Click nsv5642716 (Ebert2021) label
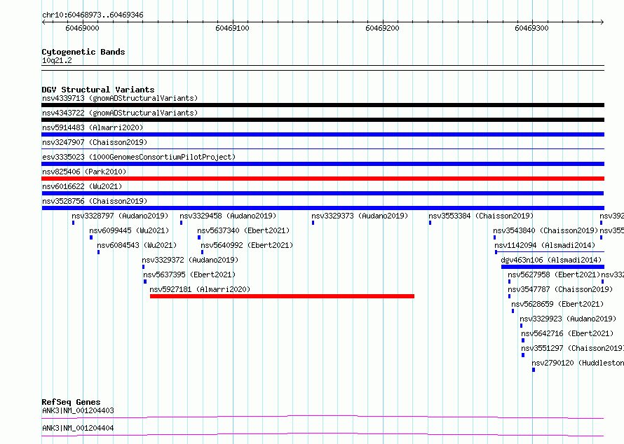624x444 pixels. [567, 333]
